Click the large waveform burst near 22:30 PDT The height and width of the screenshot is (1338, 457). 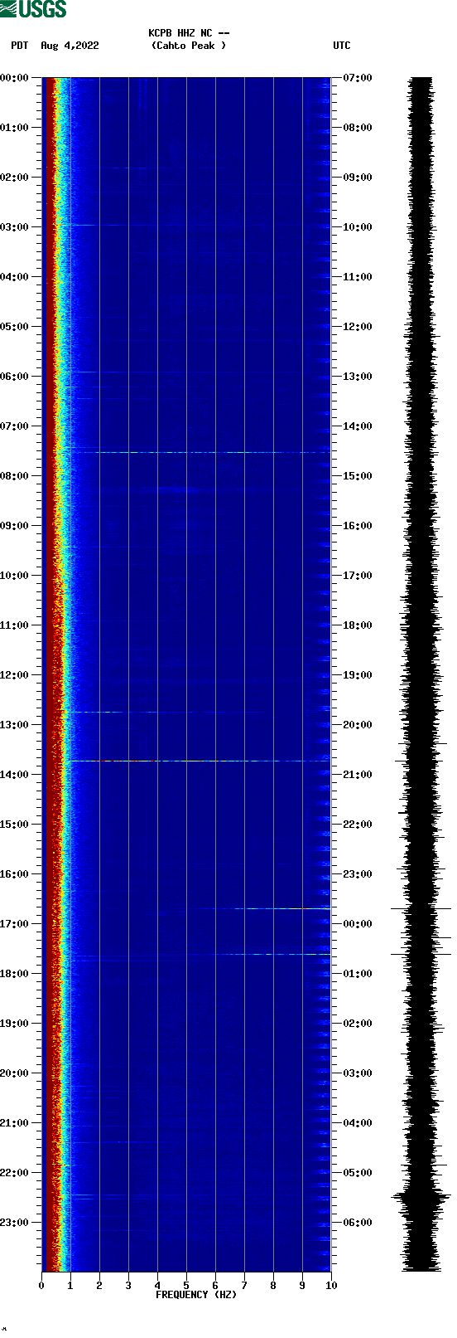point(421,1197)
